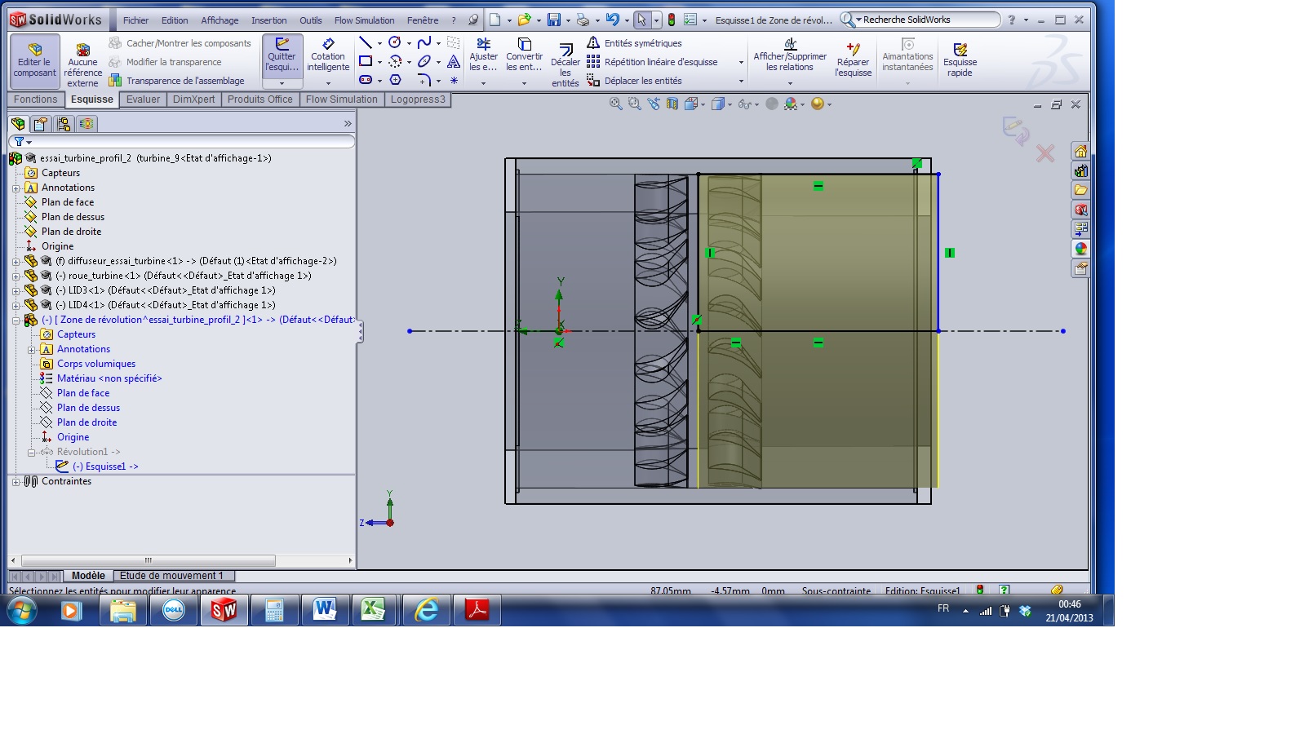Switch to the Evaluer tab
This screenshot has height=734, width=1304.
click(143, 99)
